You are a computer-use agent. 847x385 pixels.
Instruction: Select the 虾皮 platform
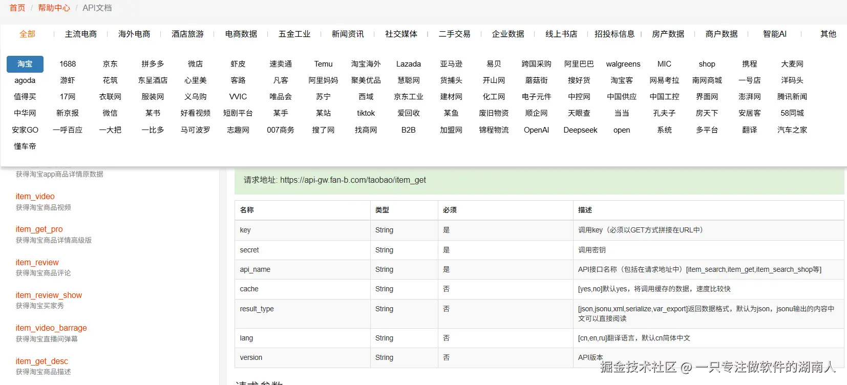point(238,64)
